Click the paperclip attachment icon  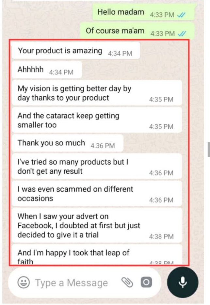tap(126, 282)
